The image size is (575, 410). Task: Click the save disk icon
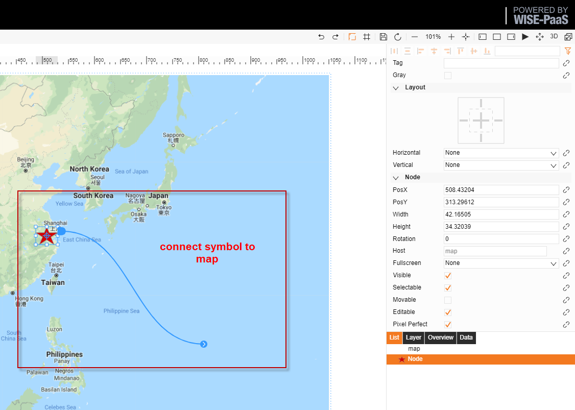[x=383, y=37]
